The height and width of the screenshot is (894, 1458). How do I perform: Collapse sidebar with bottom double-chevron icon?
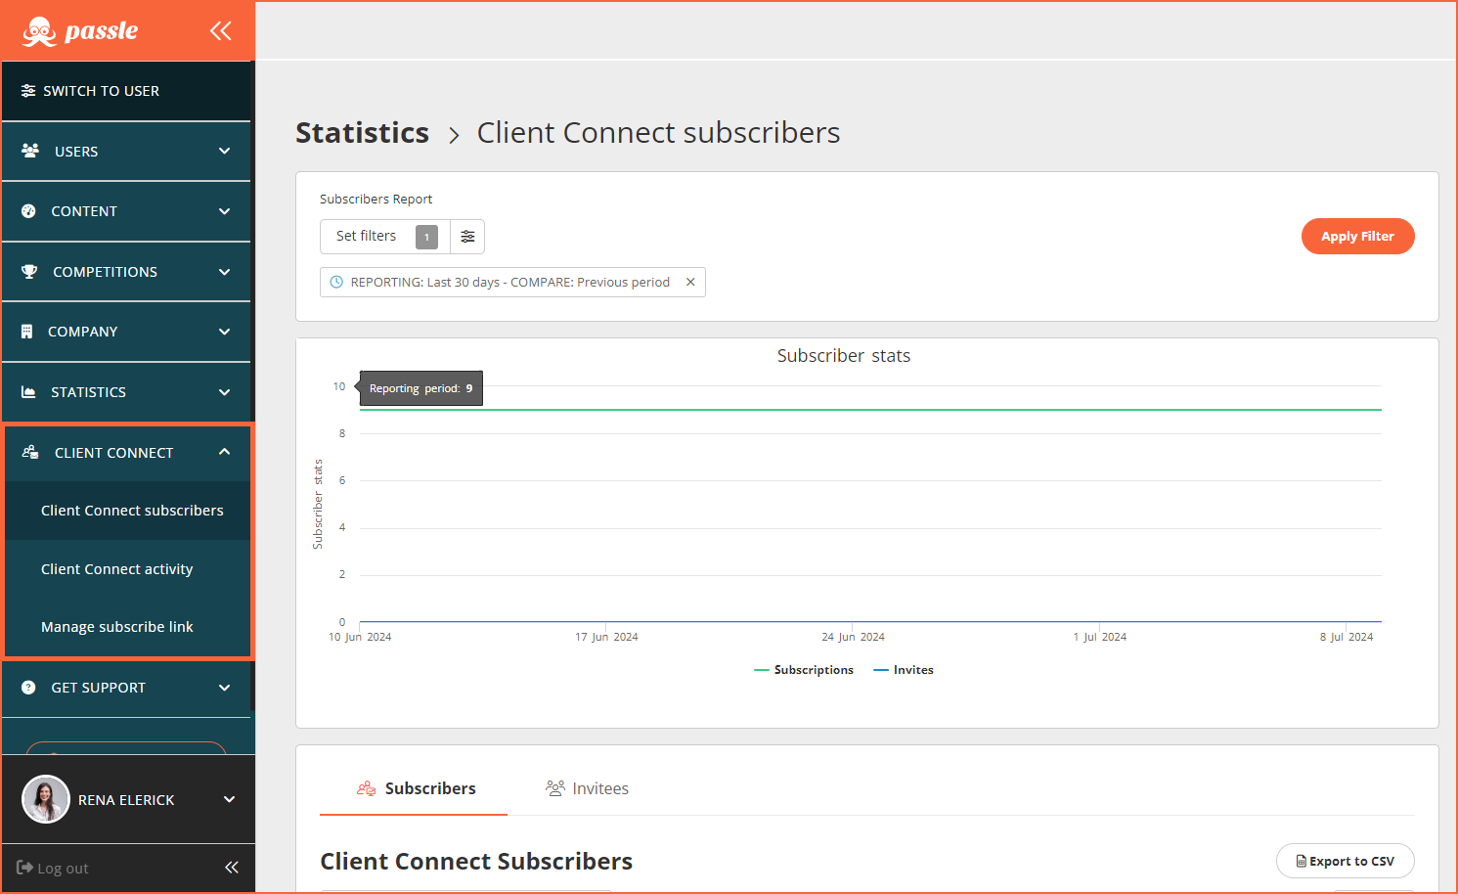coord(232,868)
